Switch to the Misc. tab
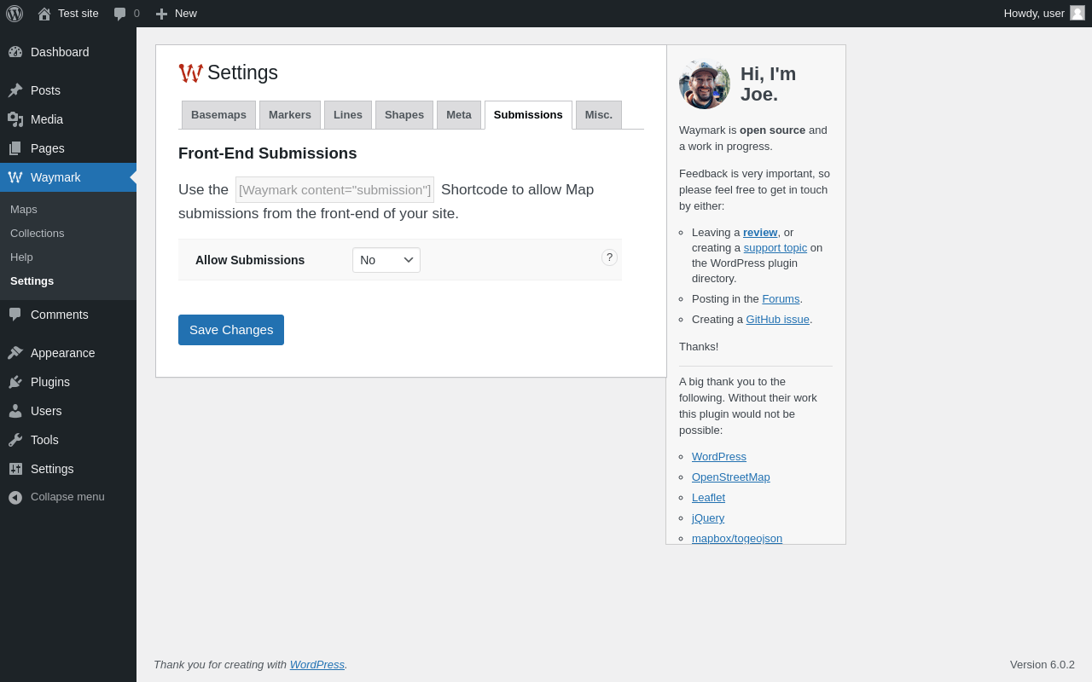1092x682 pixels. 599,115
